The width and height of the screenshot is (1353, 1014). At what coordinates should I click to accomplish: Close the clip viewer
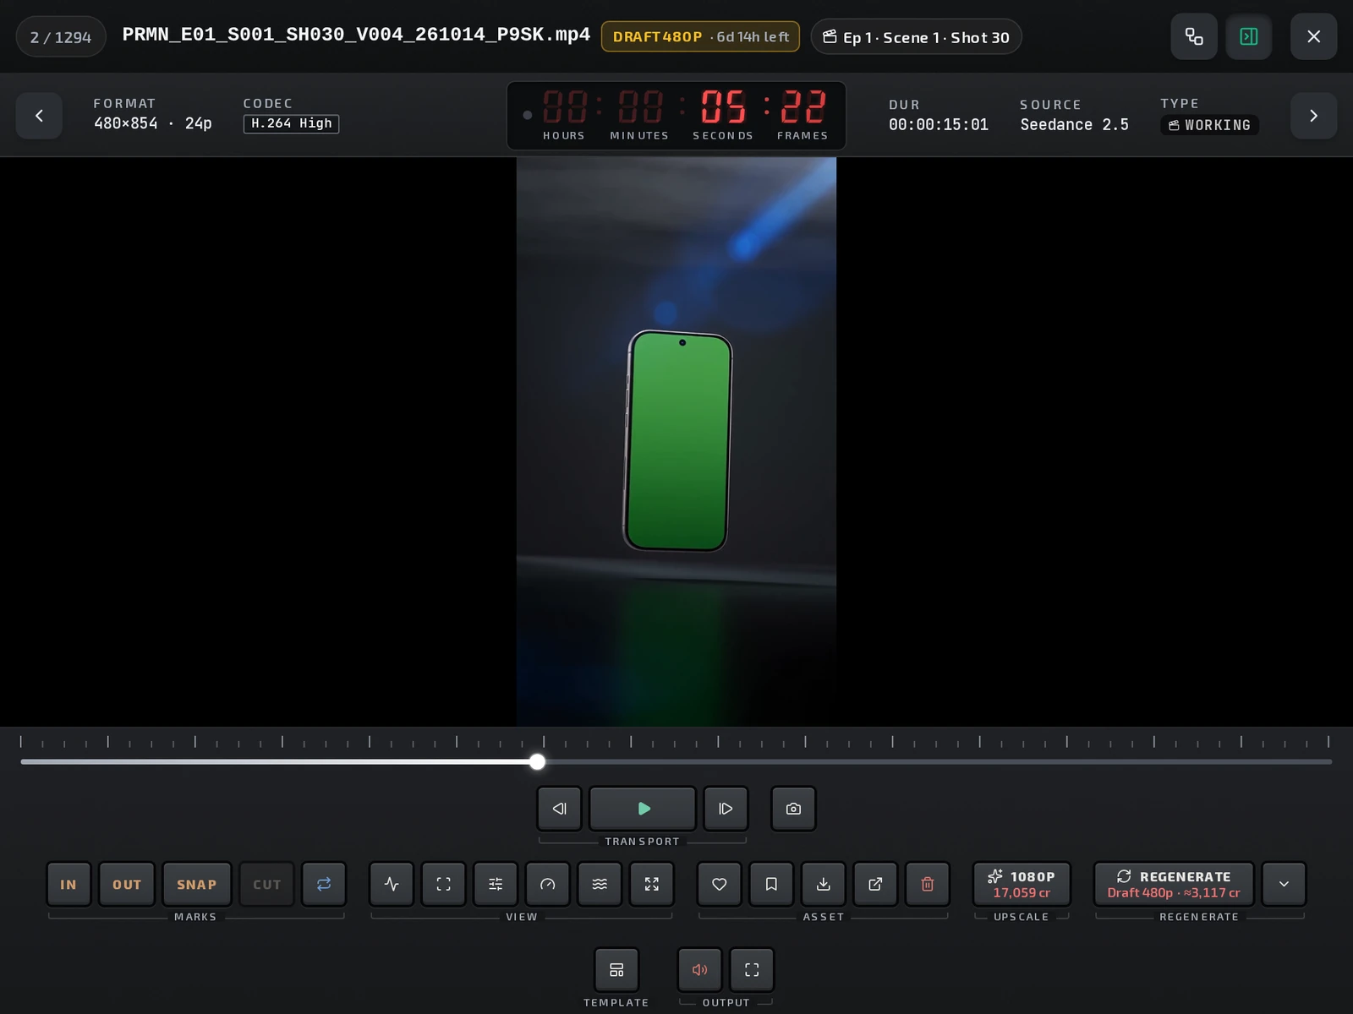tap(1313, 36)
